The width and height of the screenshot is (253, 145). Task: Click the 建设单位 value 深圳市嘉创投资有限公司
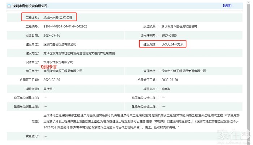(x=60, y=44)
